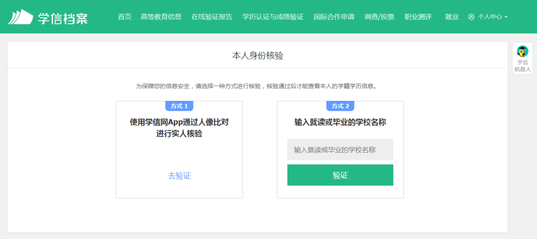537x239 pixels.
Task: Click the 学信机器人 text label
Action: tap(522, 66)
